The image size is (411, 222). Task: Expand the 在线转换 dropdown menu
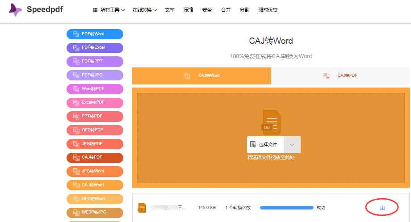pyautogui.click(x=145, y=10)
